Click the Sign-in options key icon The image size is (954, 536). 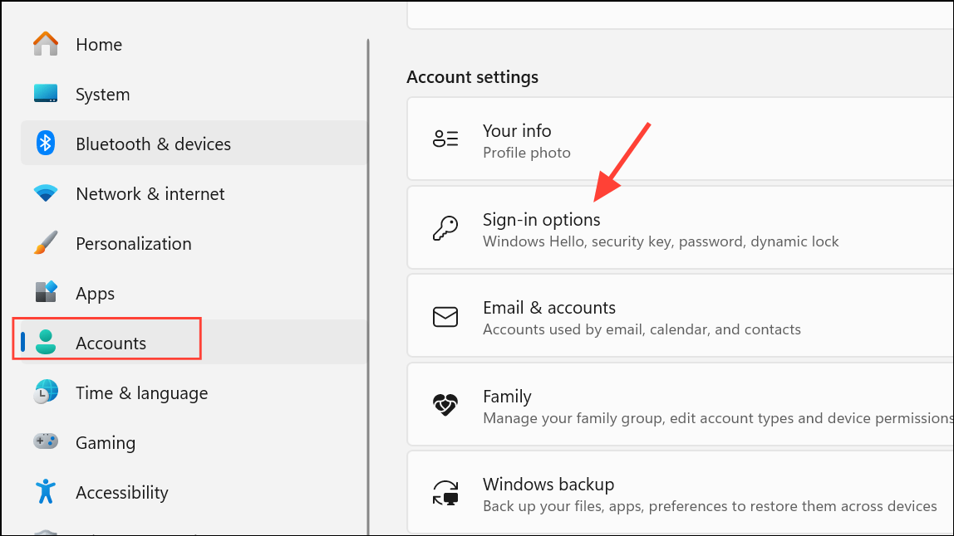[x=445, y=228]
